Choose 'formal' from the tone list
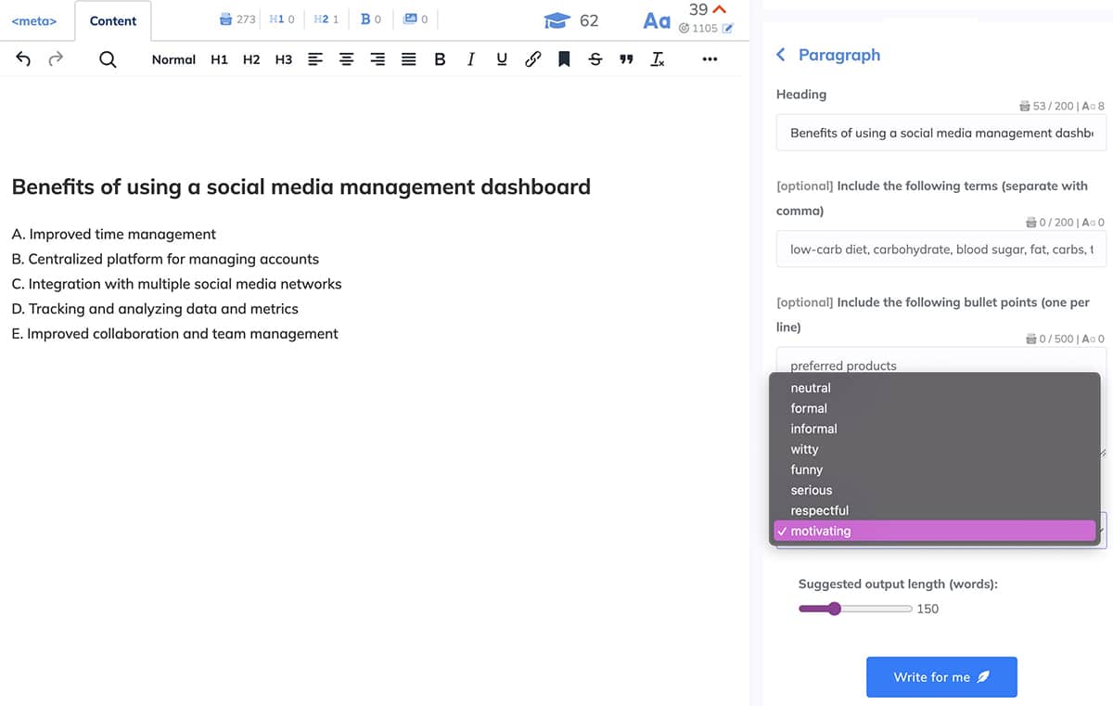 (809, 408)
